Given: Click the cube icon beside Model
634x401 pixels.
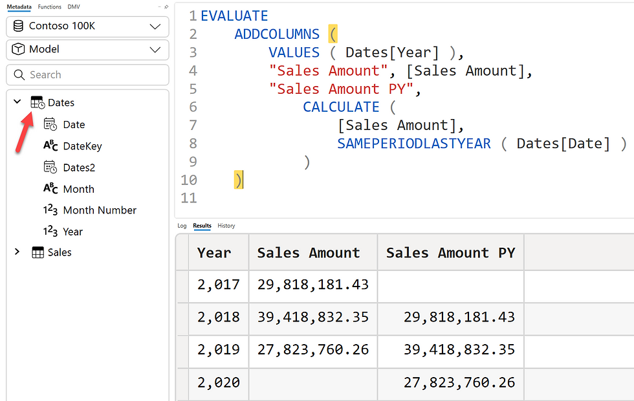Looking at the screenshot, I should (x=18, y=49).
